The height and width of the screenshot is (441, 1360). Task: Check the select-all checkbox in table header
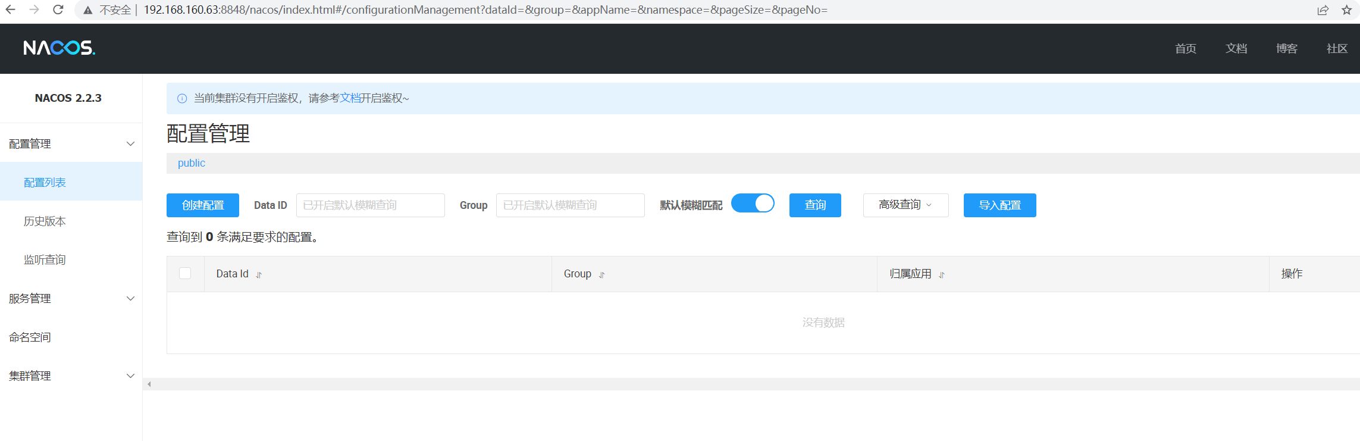click(x=185, y=273)
